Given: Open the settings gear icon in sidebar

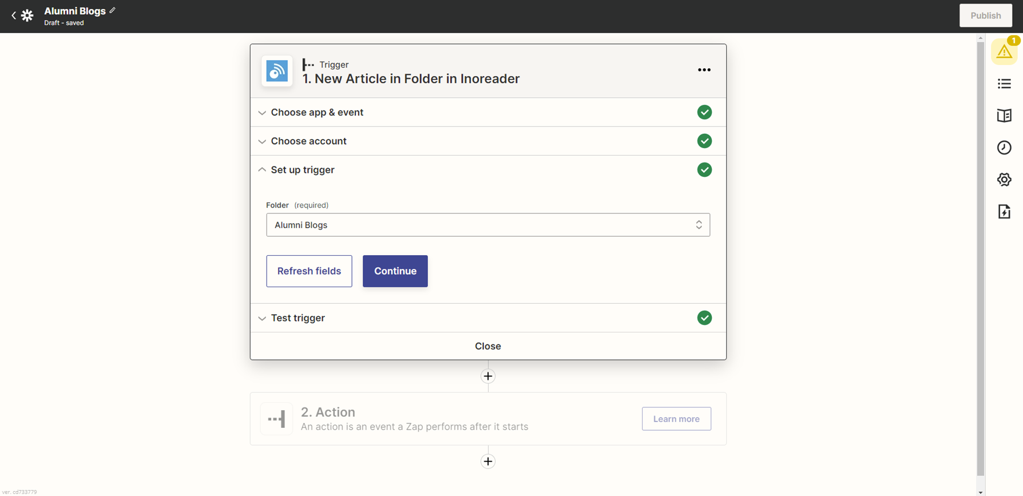Looking at the screenshot, I should pyautogui.click(x=1004, y=180).
